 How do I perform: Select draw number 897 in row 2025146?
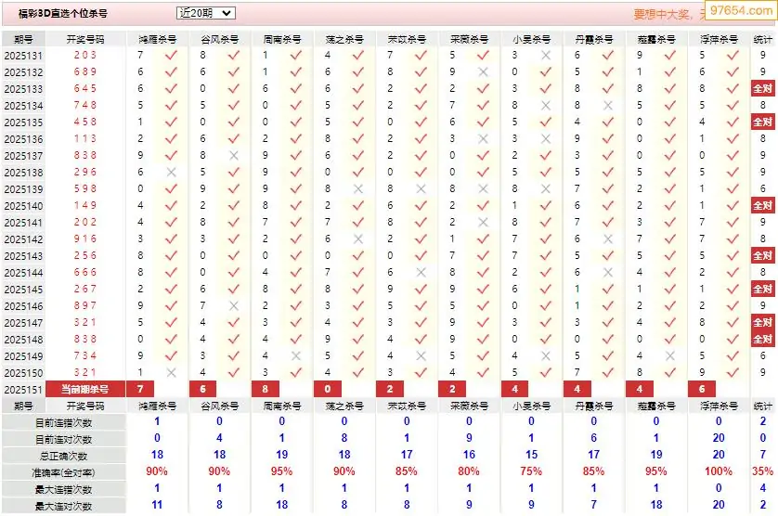coord(85,305)
